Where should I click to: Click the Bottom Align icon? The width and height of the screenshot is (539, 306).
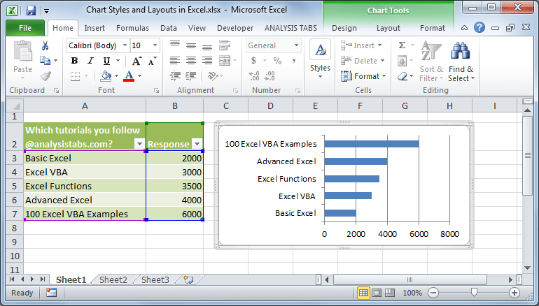(x=207, y=46)
